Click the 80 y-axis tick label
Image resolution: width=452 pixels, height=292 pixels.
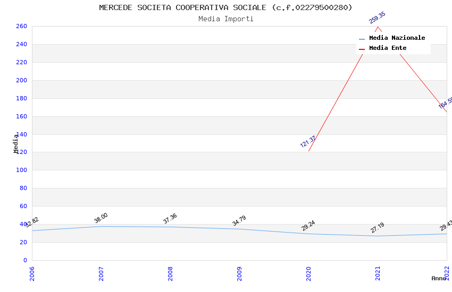(x=23, y=188)
